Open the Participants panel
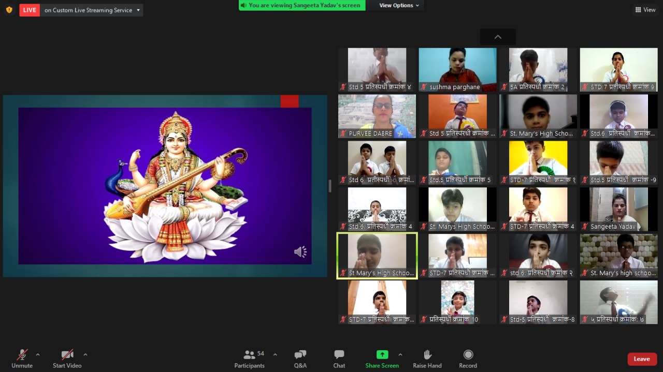 tap(250, 358)
